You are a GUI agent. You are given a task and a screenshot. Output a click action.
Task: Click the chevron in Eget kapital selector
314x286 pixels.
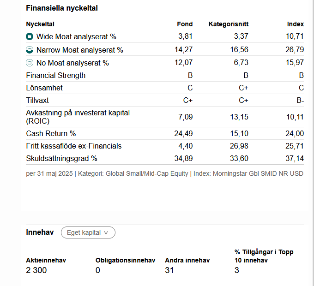point(106,233)
